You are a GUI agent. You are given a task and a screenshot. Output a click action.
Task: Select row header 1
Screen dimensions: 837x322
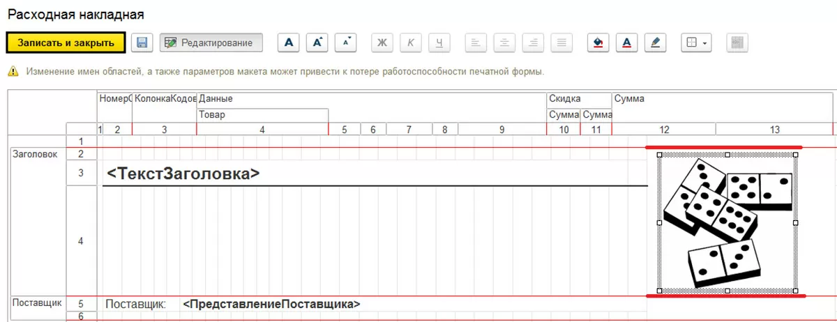click(81, 141)
